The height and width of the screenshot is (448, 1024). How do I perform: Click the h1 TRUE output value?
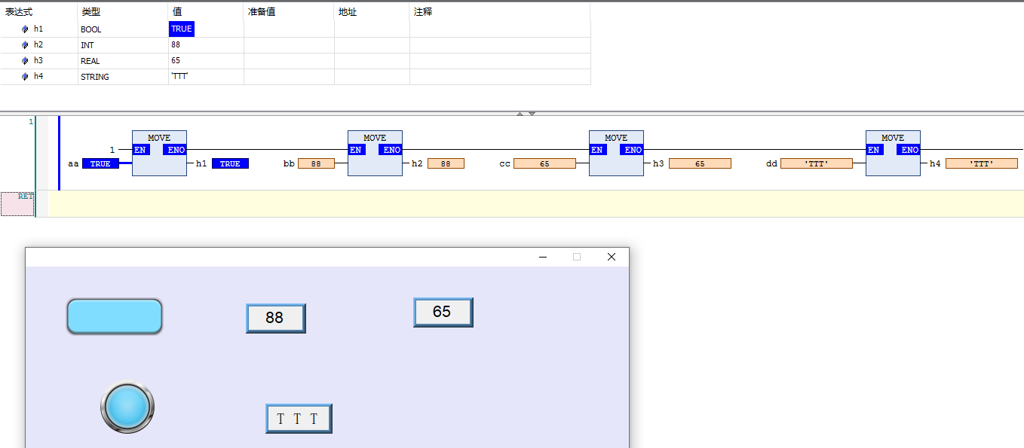230,163
